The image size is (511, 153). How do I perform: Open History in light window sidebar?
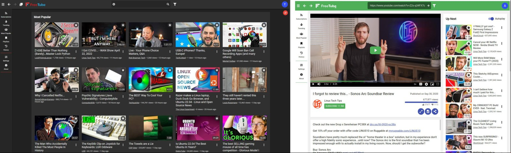301,54
